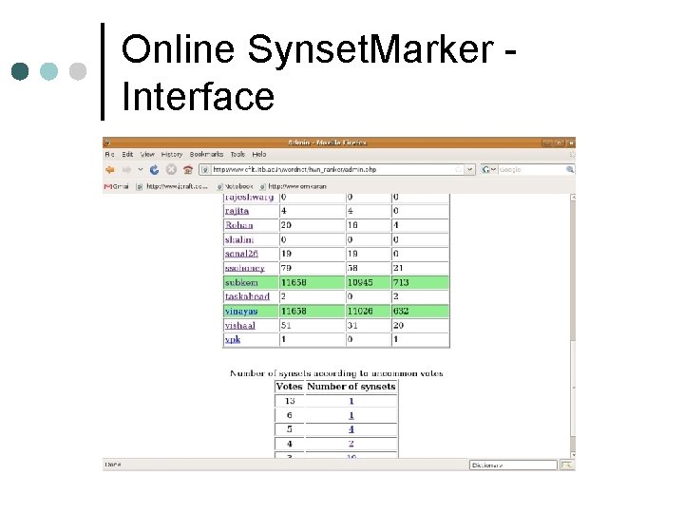
Task: Select the 632 value cell
Action: pyautogui.click(x=420, y=311)
